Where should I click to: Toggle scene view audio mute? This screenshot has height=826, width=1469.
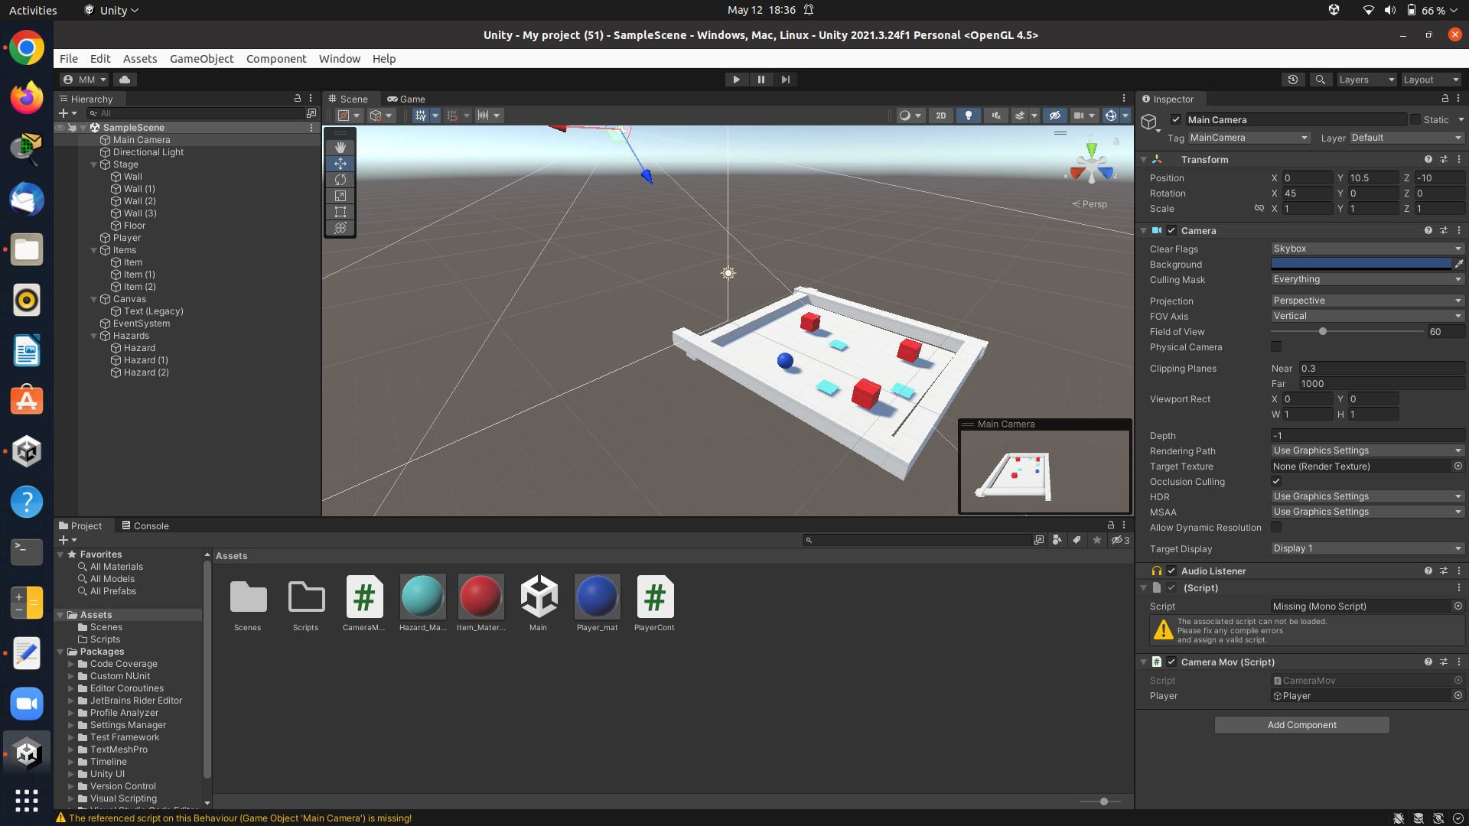[995, 115]
